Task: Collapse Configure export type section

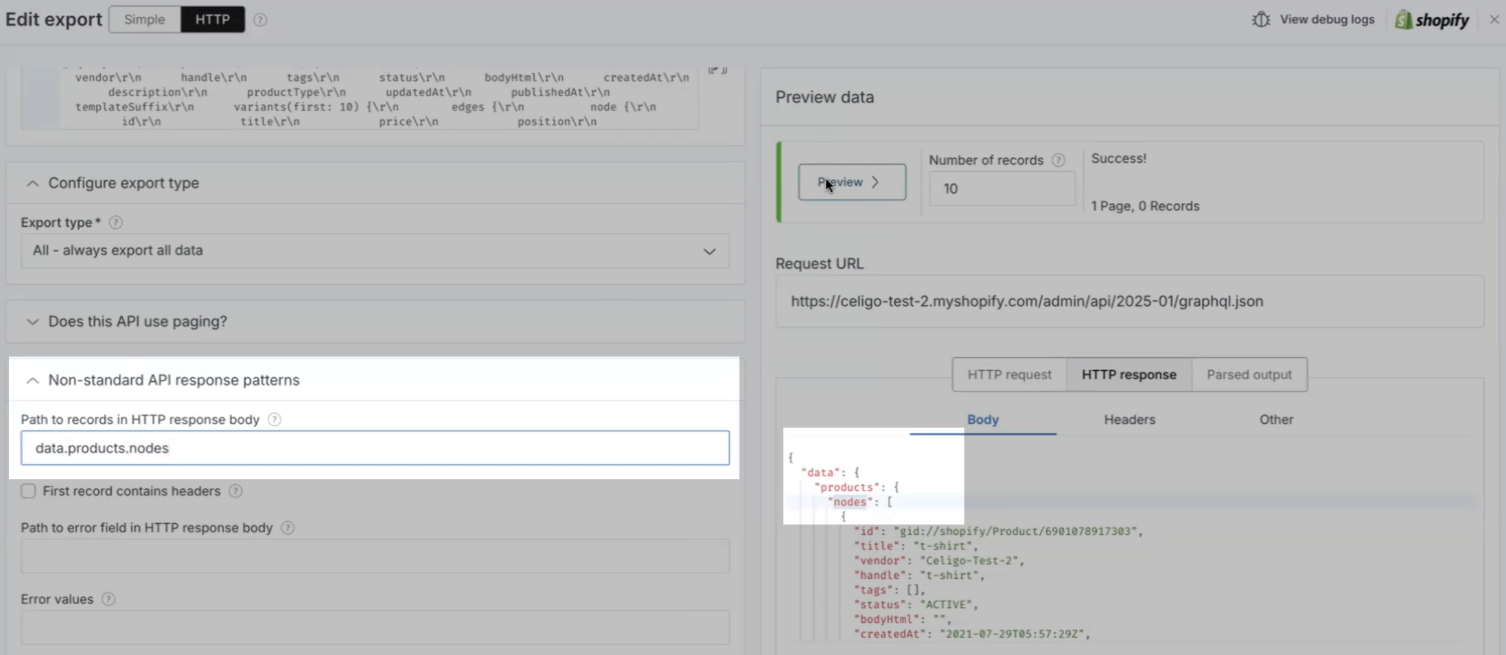Action: [32, 183]
